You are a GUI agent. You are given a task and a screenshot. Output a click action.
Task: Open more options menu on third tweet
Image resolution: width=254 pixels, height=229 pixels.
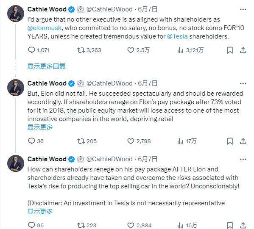(x=243, y=159)
